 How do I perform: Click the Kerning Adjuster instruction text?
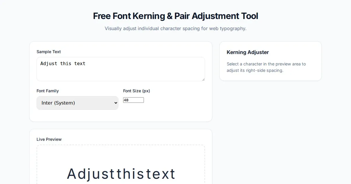click(266, 67)
